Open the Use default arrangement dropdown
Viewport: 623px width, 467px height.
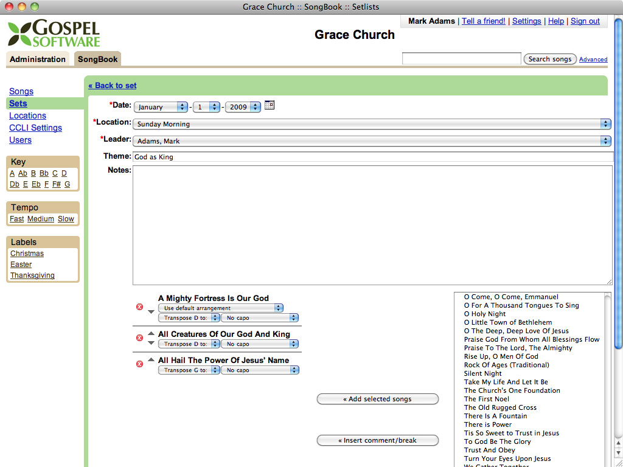click(220, 308)
